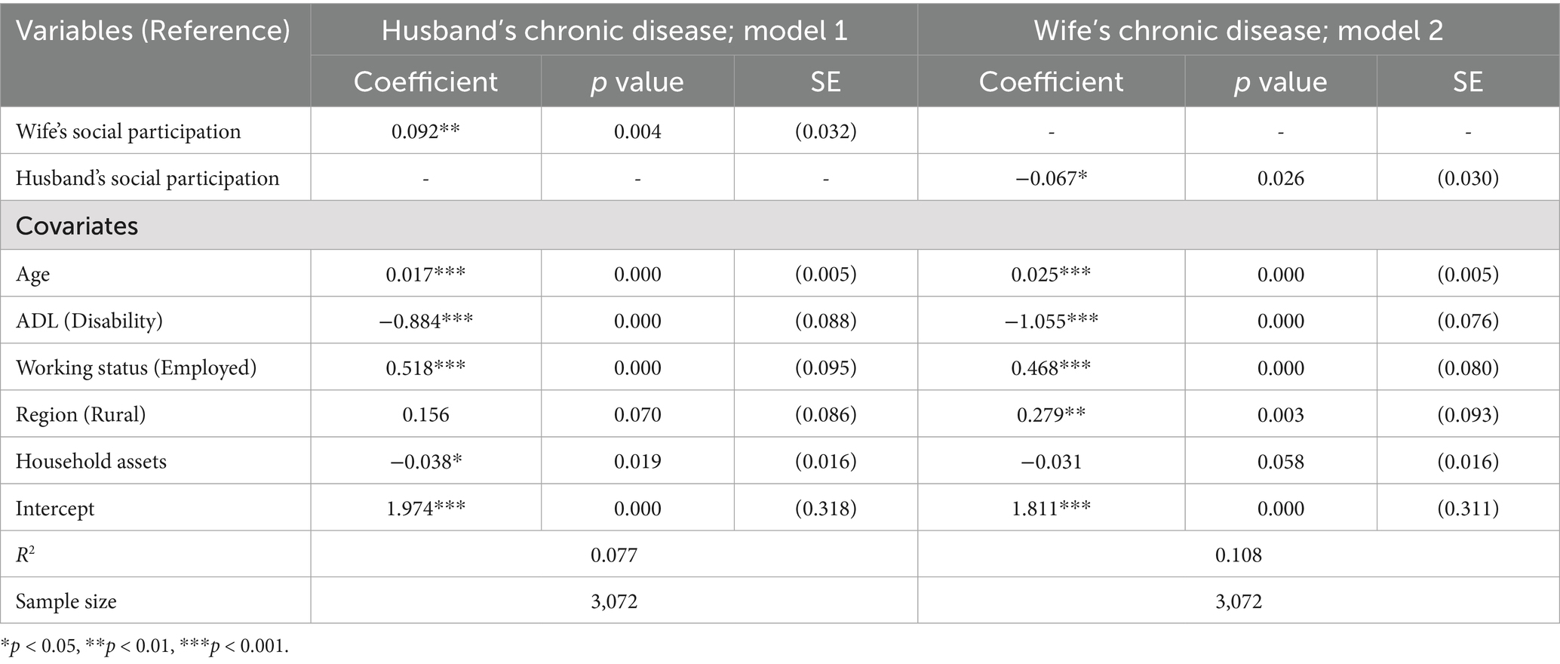The image size is (1560, 664).
Task: Select the Husband's chronic disease model 1 header
Action: coord(614,31)
